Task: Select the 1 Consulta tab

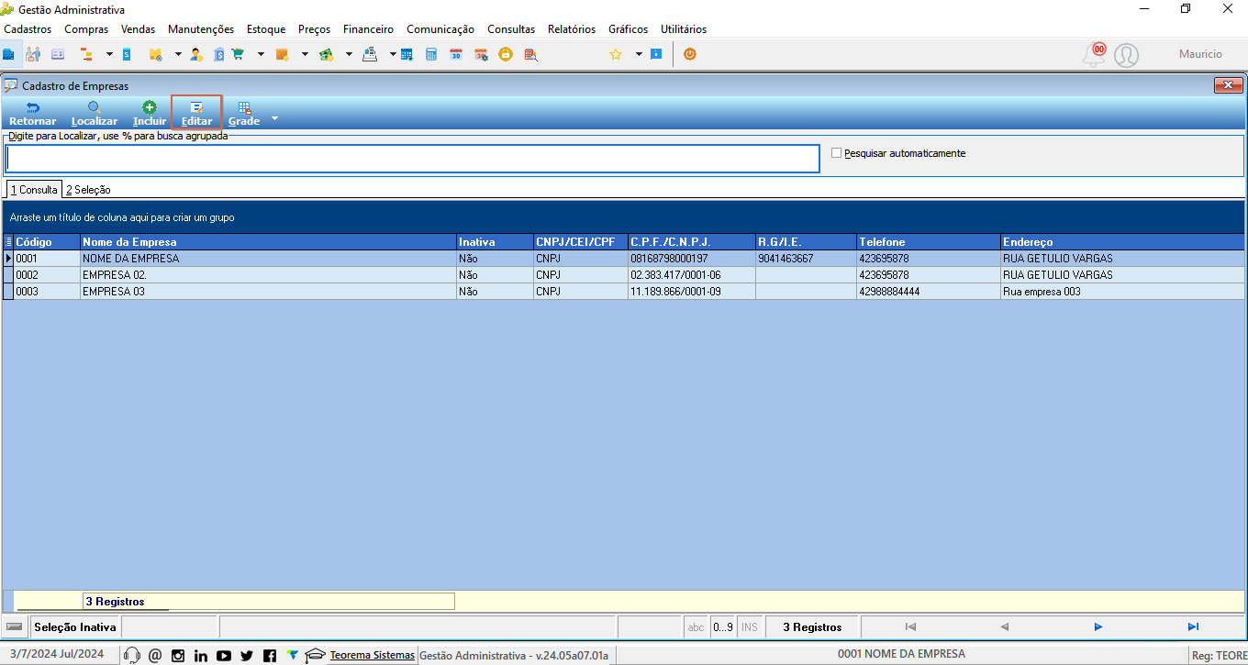Action: tap(34, 190)
